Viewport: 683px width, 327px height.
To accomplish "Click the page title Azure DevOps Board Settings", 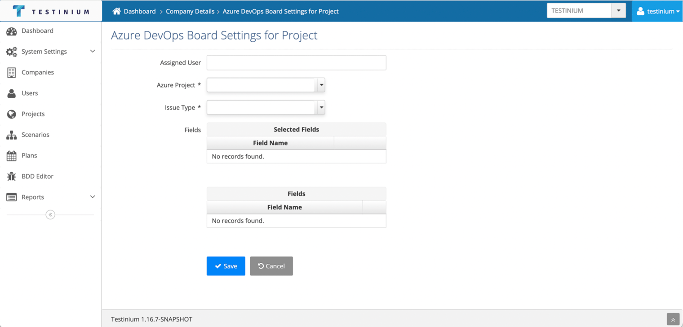I will [x=214, y=35].
